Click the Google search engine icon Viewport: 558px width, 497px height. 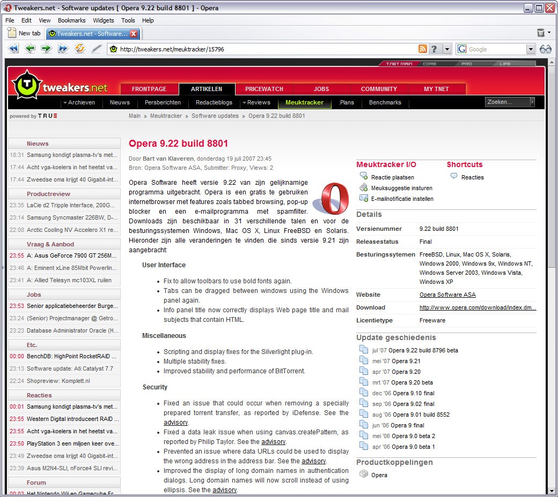click(x=462, y=49)
